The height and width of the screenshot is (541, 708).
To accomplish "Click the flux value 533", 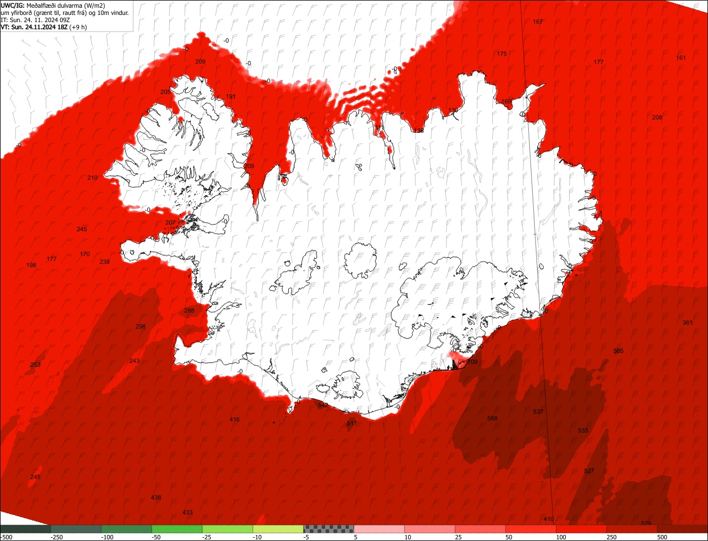I will (x=583, y=430).
